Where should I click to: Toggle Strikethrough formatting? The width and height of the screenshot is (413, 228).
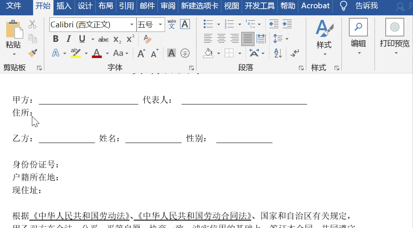click(103, 39)
